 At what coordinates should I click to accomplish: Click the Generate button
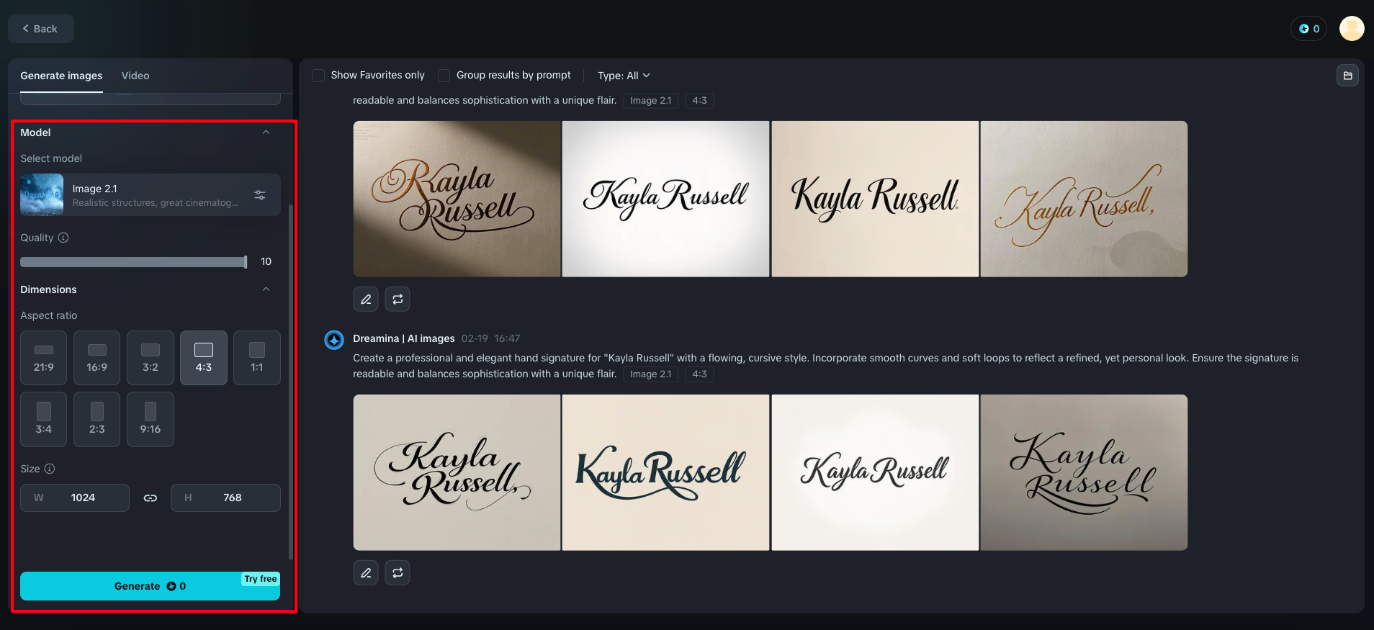pos(150,586)
